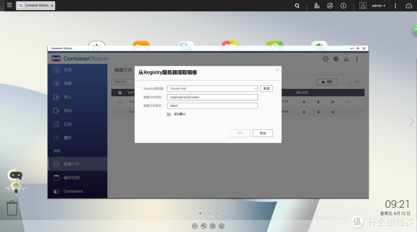Click the 删除 delete button above image list
The image size is (417, 232).
coord(354,82)
